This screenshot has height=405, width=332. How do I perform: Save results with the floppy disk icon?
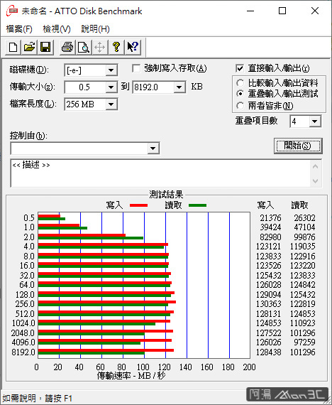pyautogui.click(x=45, y=48)
